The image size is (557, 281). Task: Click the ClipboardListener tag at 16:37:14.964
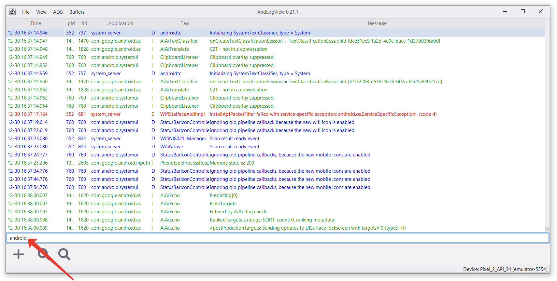pyautogui.click(x=179, y=106)
